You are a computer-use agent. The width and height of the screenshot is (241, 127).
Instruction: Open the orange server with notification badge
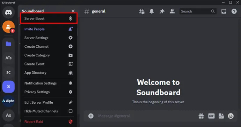tap(8, 27)
